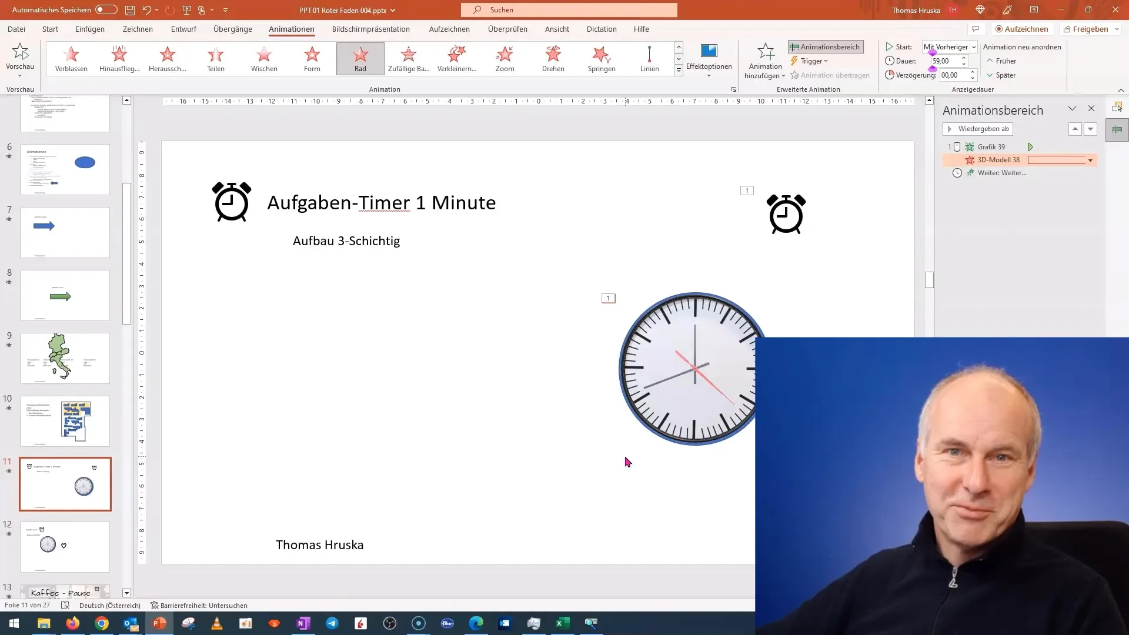Viewport: 1129px width, 635px height.
Task: Apply the Zoom animation effect
Action: point(505,59)
